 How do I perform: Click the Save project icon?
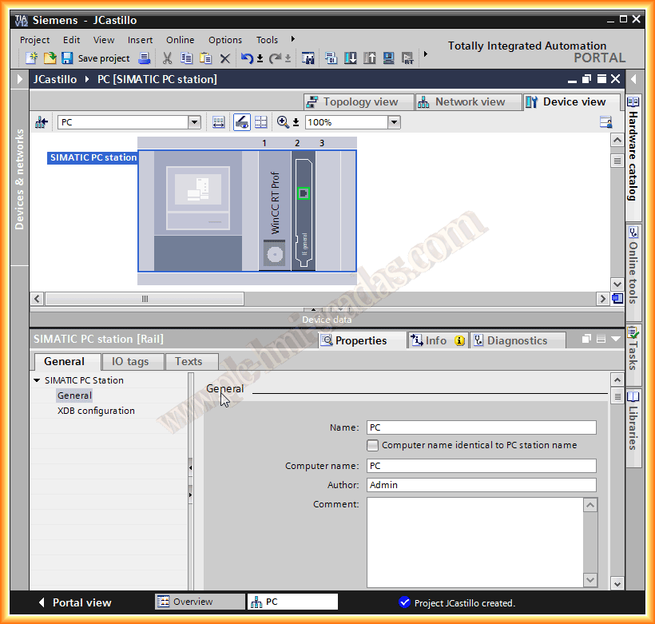(67, 58)
